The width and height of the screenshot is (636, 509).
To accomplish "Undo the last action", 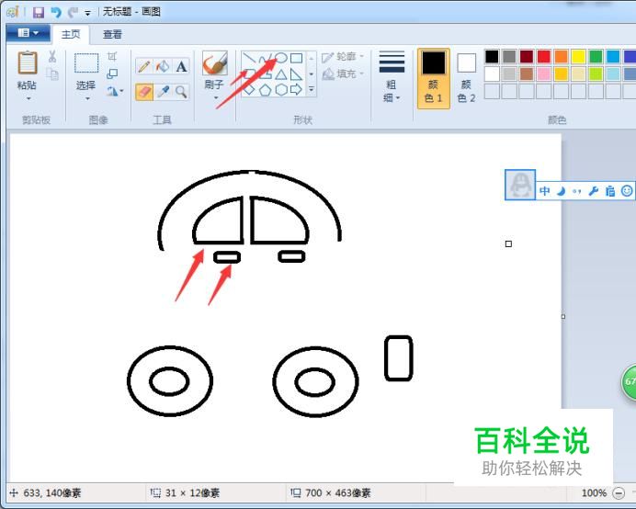I will point(56,13).
